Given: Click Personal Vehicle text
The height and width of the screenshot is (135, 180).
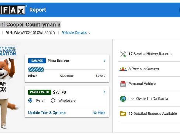Looking at the screenshot, I should (x=142, y=84).
